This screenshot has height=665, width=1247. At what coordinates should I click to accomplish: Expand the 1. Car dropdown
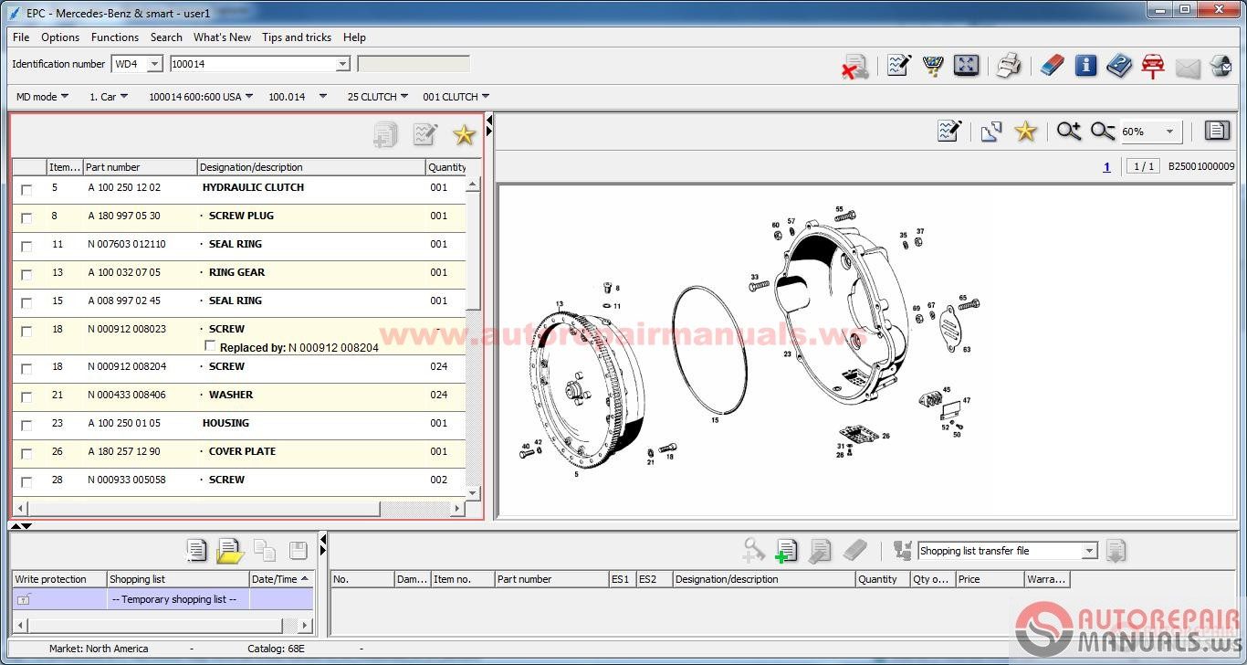pyautogui.click(x=124, y=96)
